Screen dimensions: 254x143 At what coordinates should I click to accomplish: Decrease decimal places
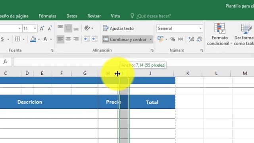(x=199, y=39)
